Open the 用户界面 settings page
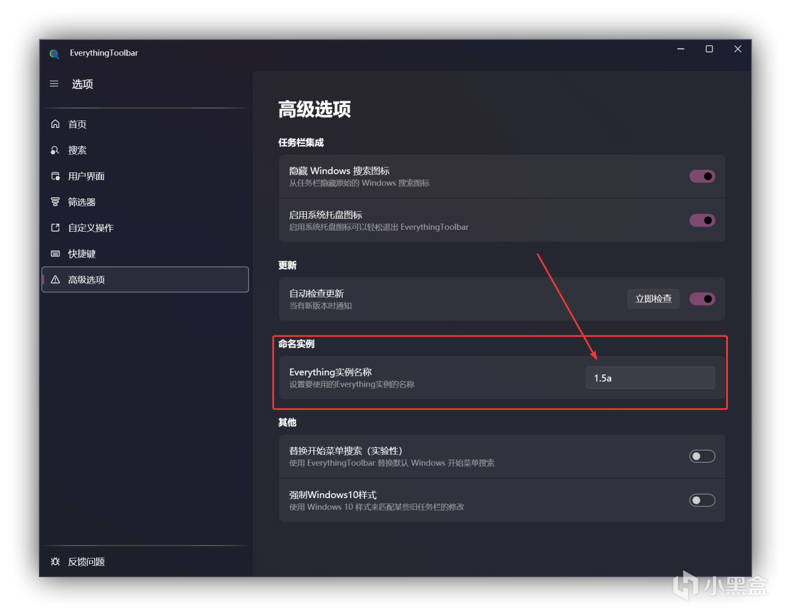Image resolution: width=791 pixels, height=616 pixels. [x=145, y=176]
